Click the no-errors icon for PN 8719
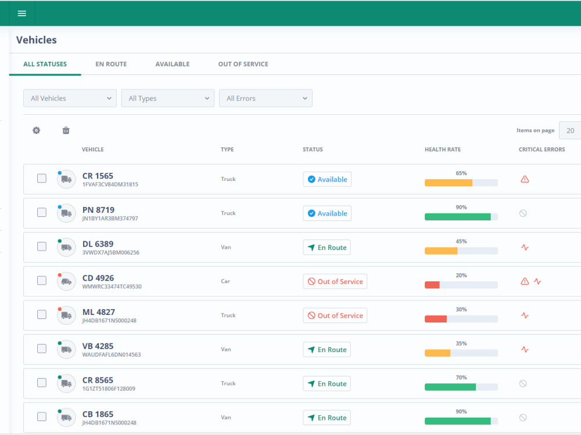Image resolution: width=581 pixels, height=435 pixels. [523, 213]
